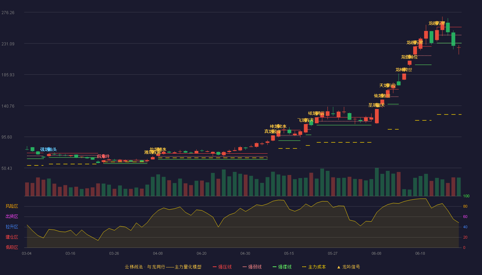The image size is (482, 275).
Task: Click the 80 indicator scale value
Action: pyautogui.click(x=465, y=207)
